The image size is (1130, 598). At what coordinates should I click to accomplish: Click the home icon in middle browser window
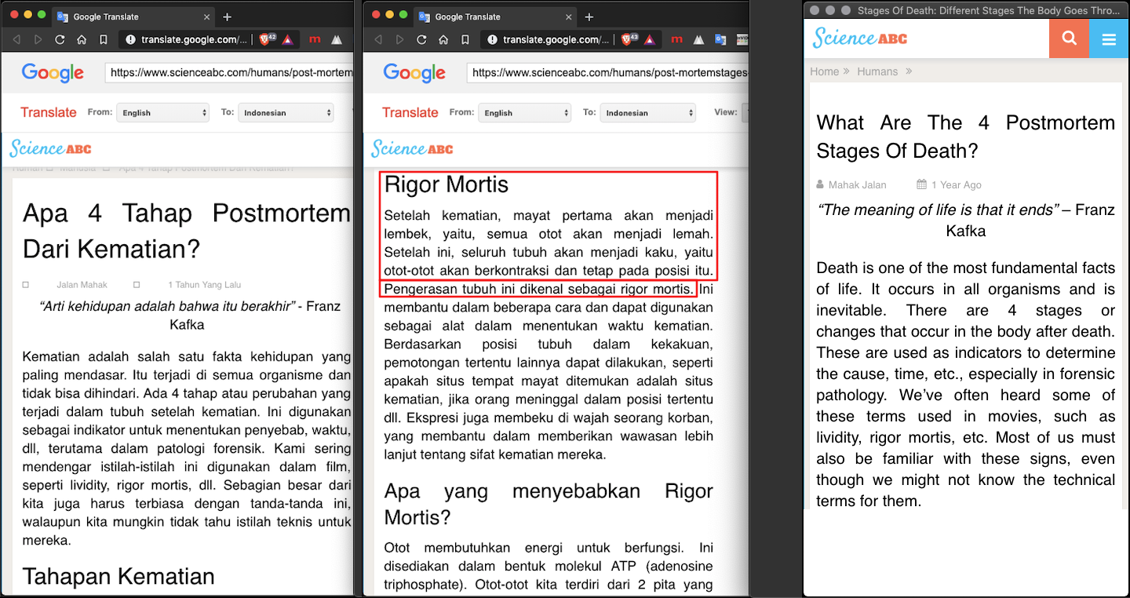point(443,39)
